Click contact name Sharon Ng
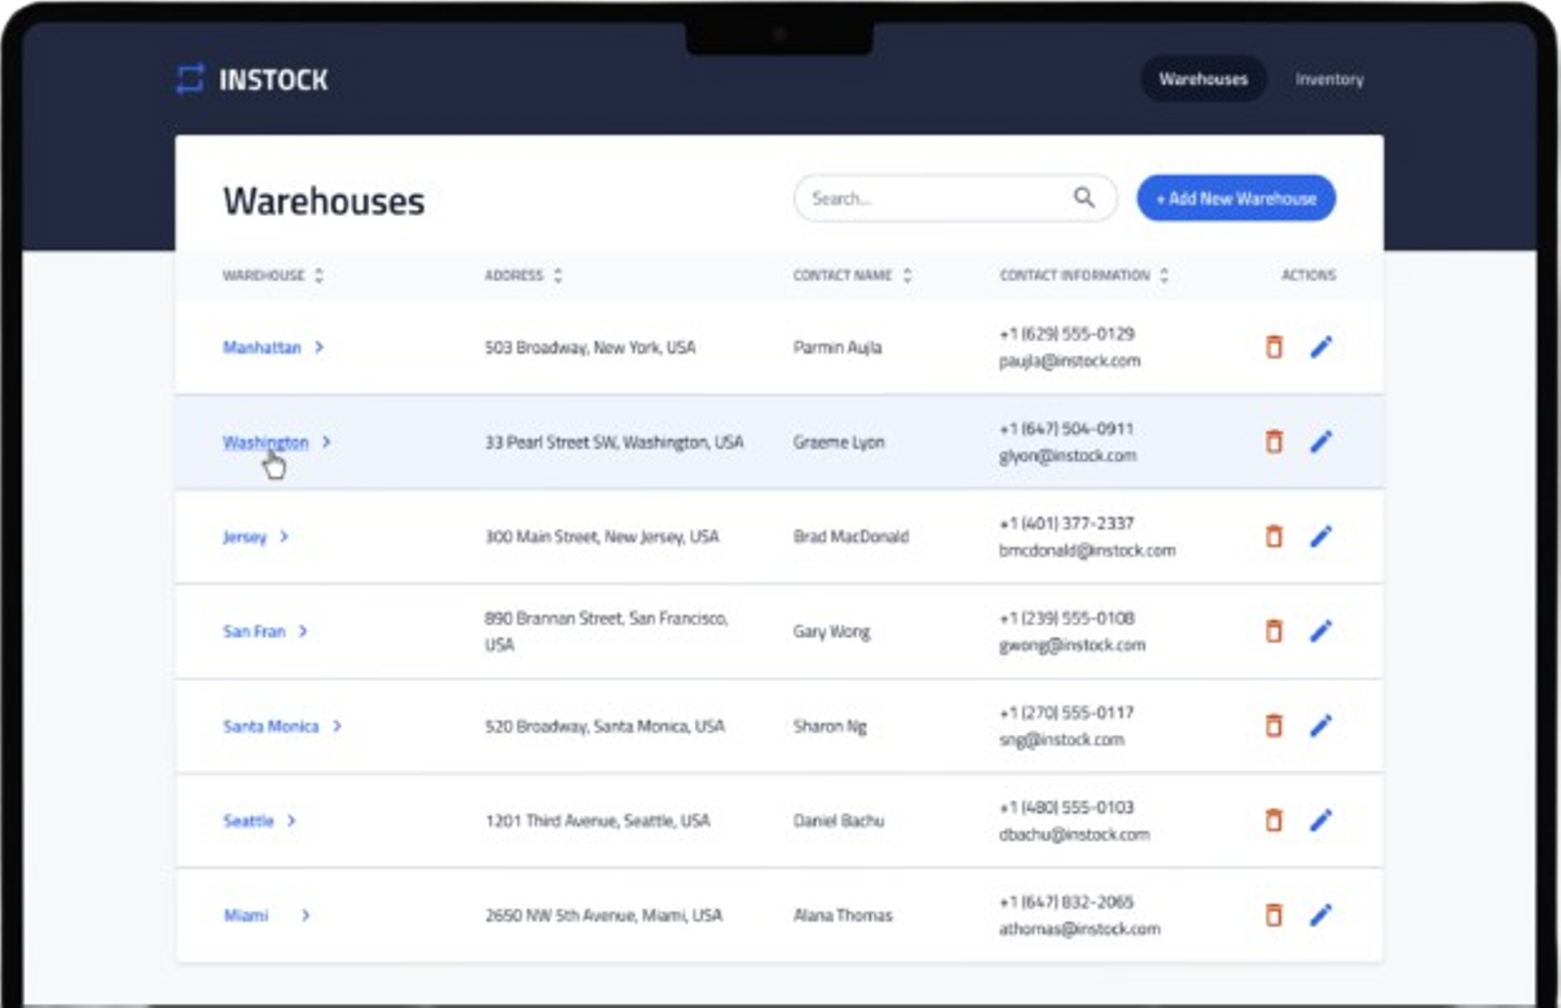The height and width of the screenshot is (1008, 1561). 830,726
